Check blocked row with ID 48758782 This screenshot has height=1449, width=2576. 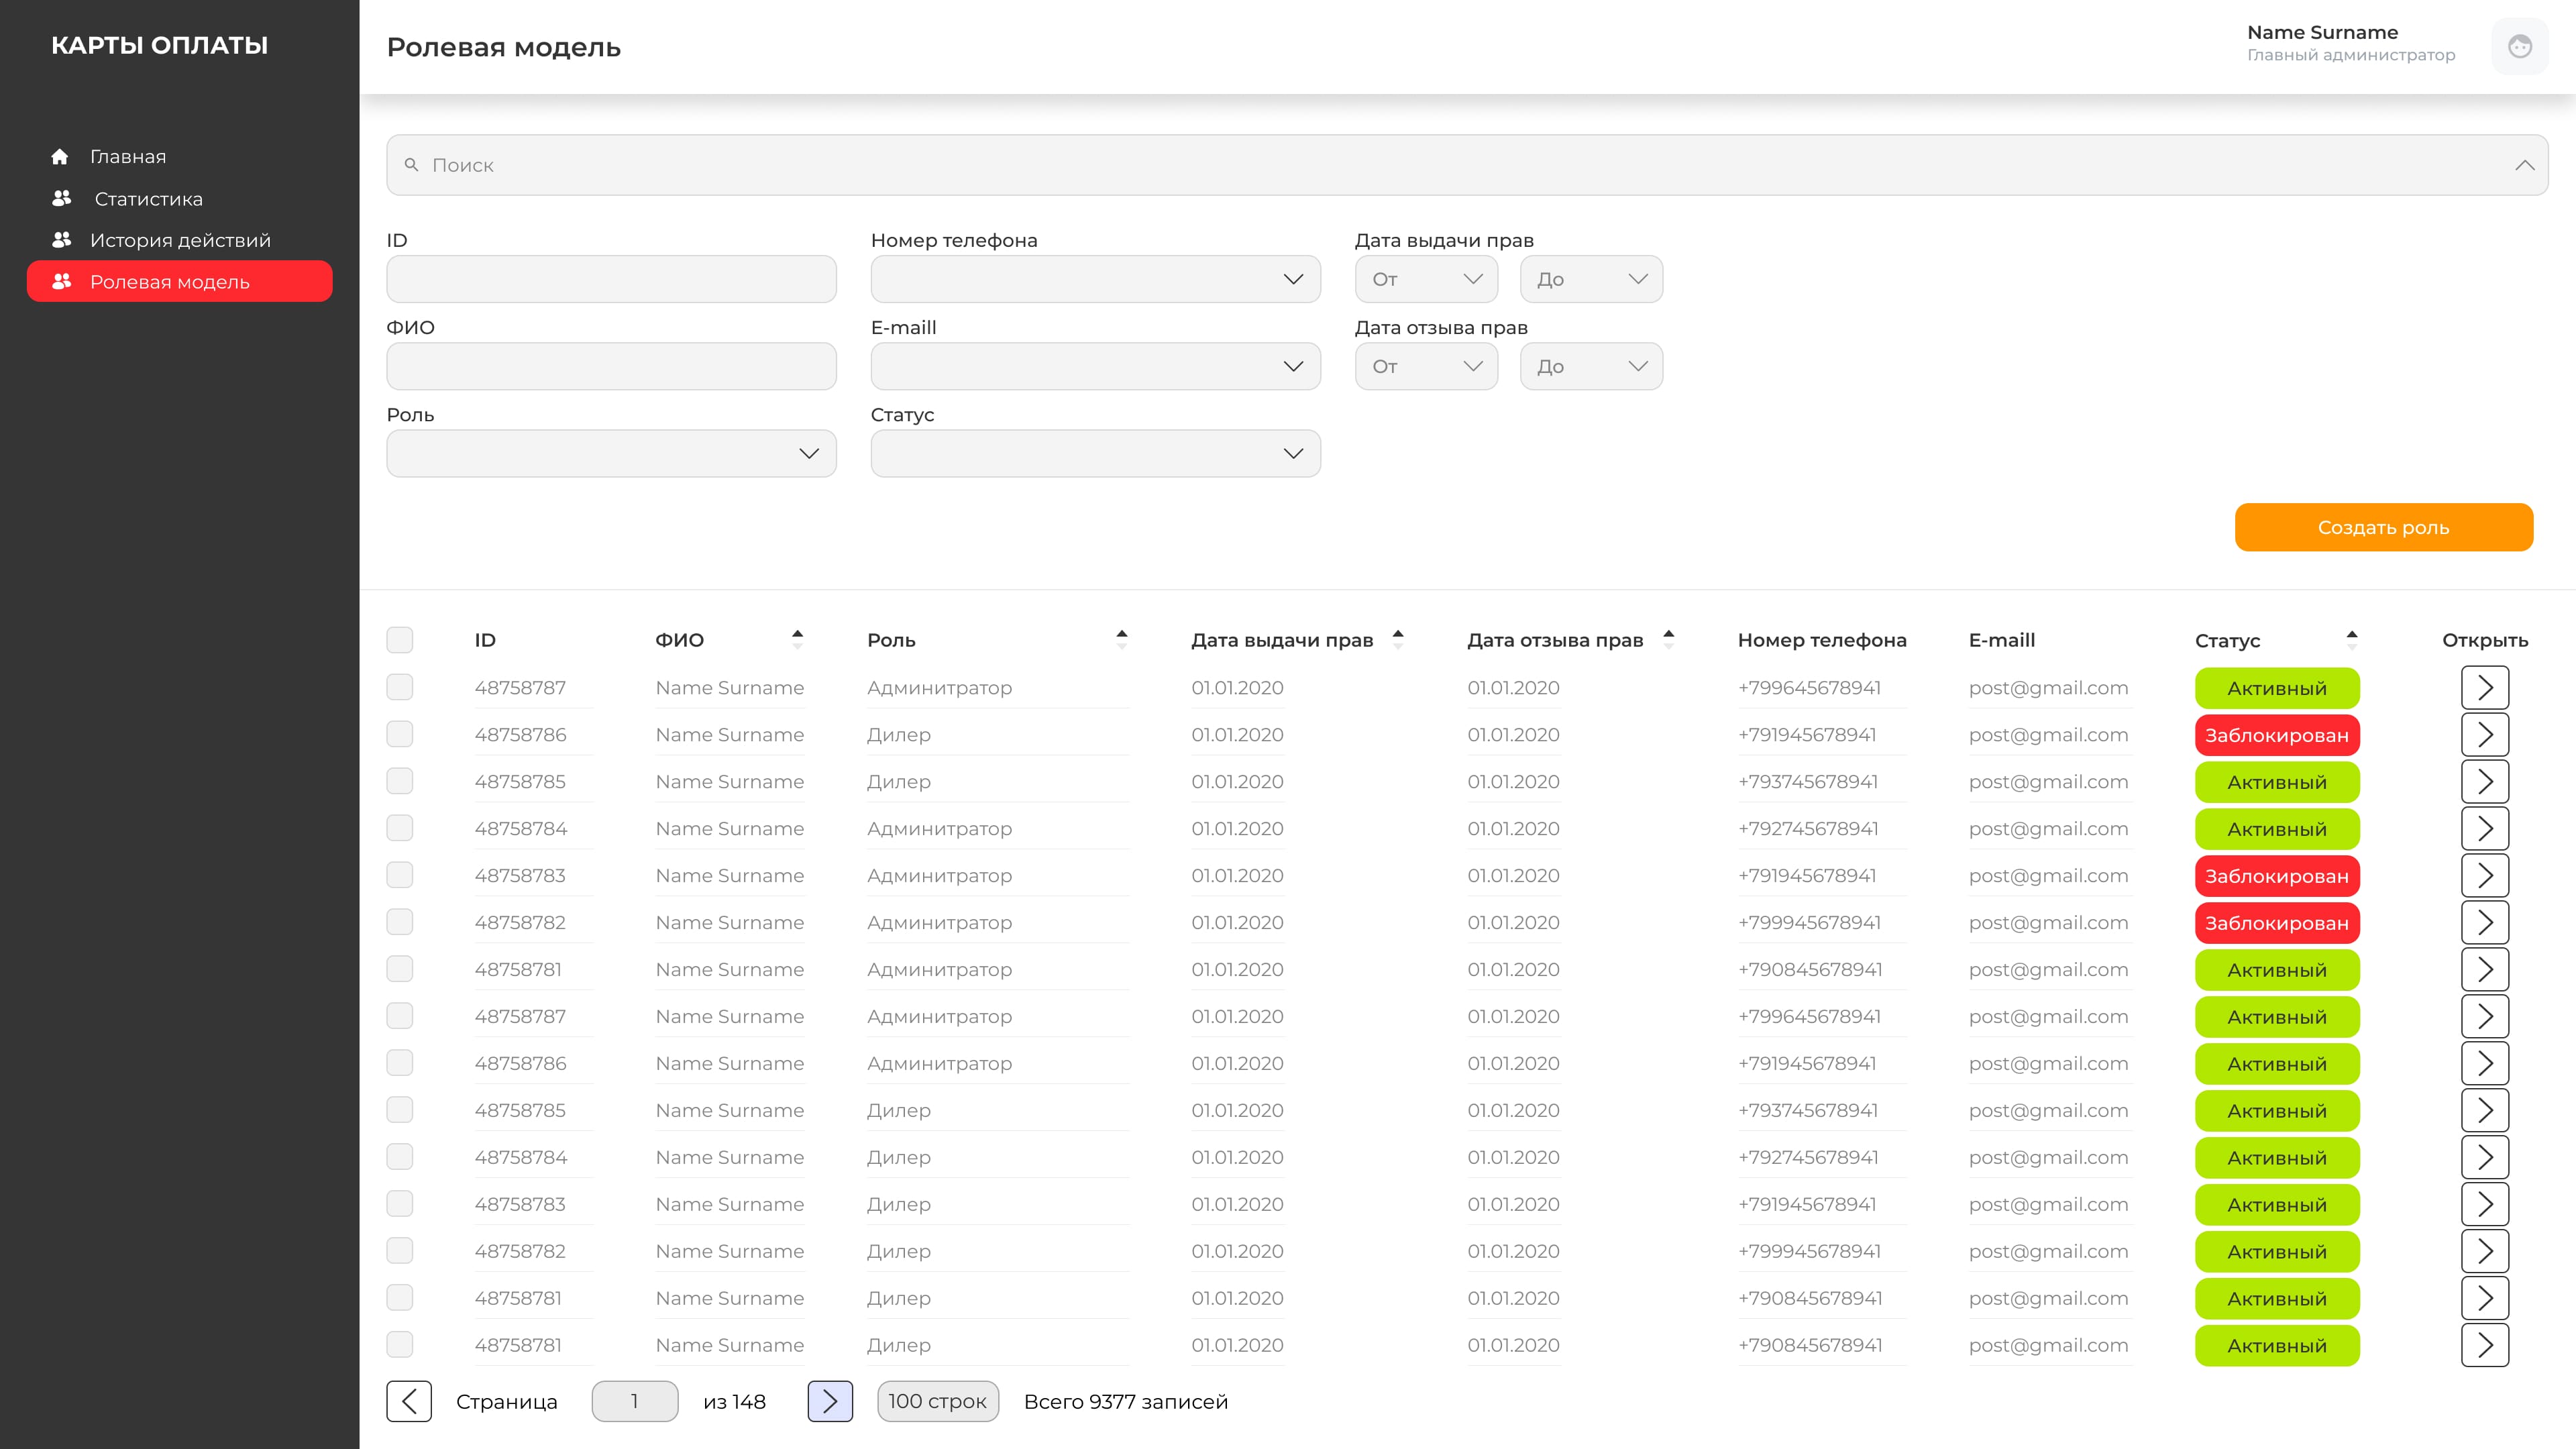point(400,922)
